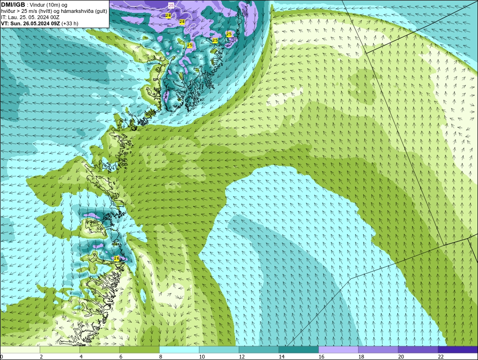The height and width of the screenshot is (360, 478).
Task: Select the 6–8 m/s green legend color
Action: point(139,349)
